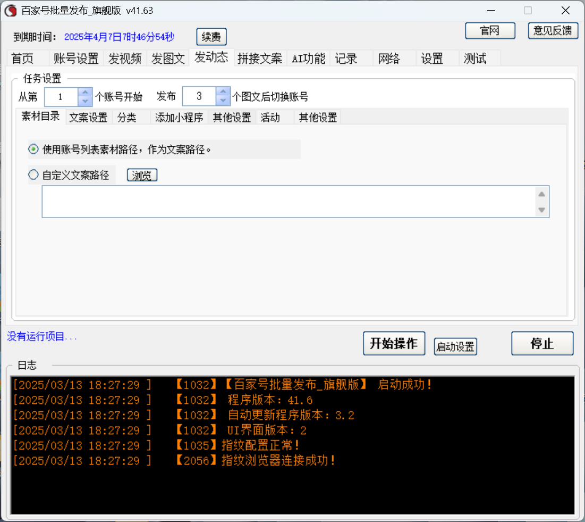
Task: Click the 浏览 browse button
Action: pos(142,175)
